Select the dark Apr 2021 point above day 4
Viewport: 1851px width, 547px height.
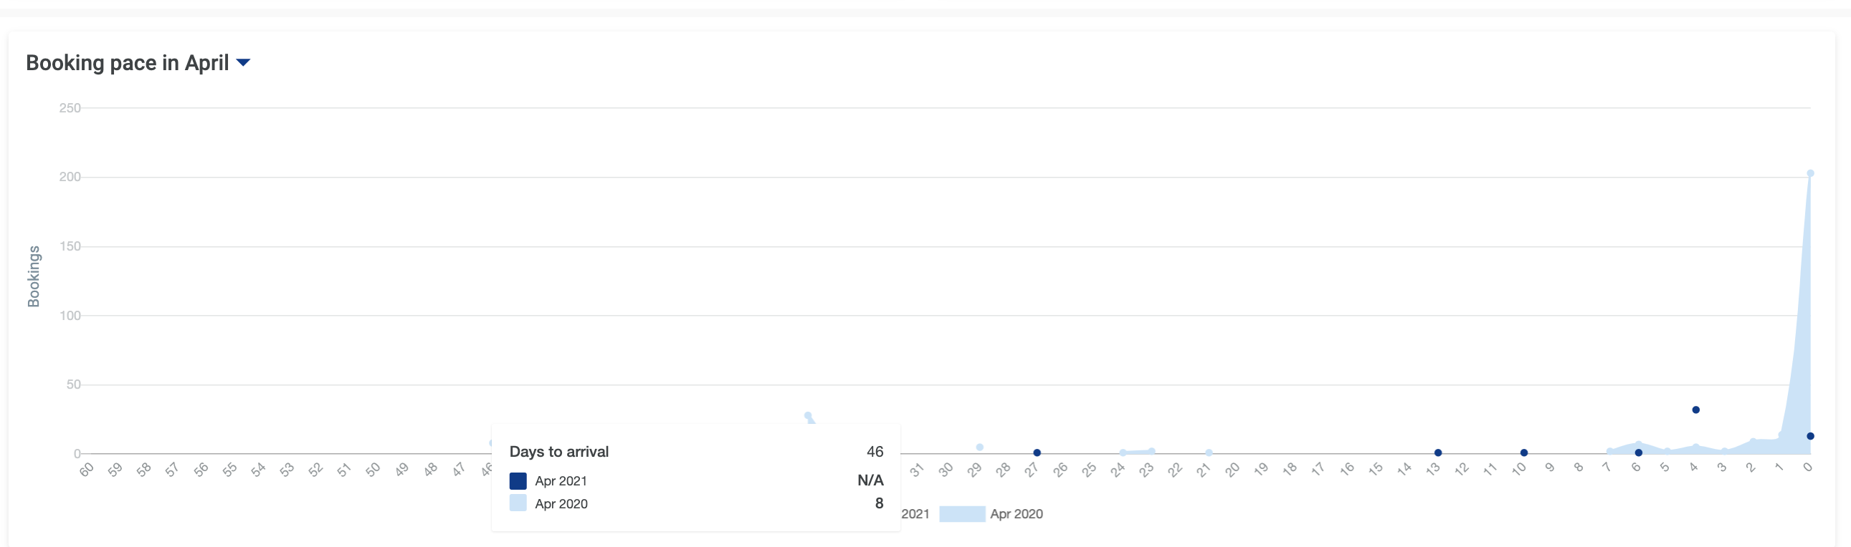[x=1695, y=410]
